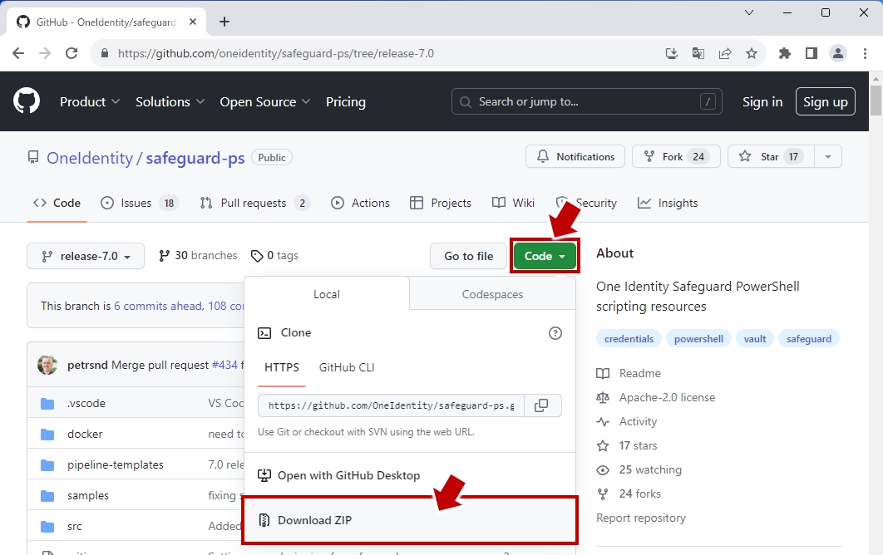
Task: Click petrsnd's avatar image
Action: 47,365
